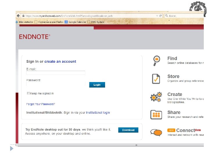Click the Try EndNote desktop out for 30 days text

53,129
